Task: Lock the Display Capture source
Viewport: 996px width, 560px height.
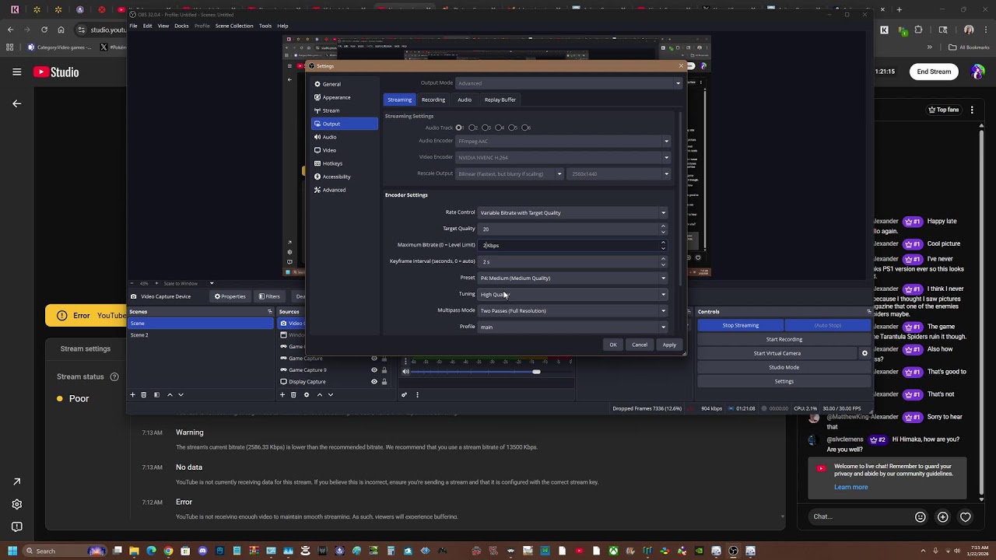Action: [x=384, y=382]
